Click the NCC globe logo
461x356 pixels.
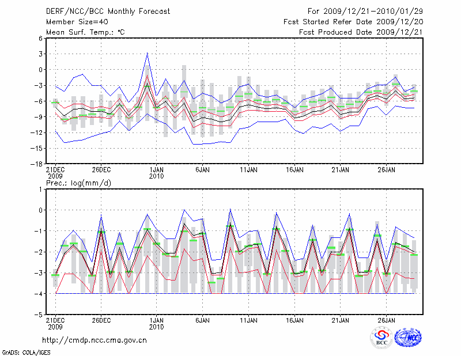407,337
